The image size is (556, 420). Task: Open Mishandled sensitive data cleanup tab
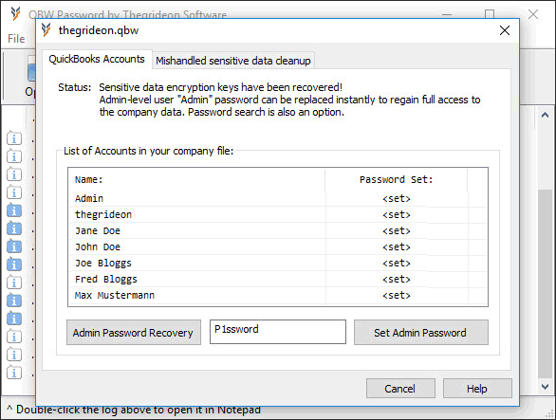click(x=233, y=61)
